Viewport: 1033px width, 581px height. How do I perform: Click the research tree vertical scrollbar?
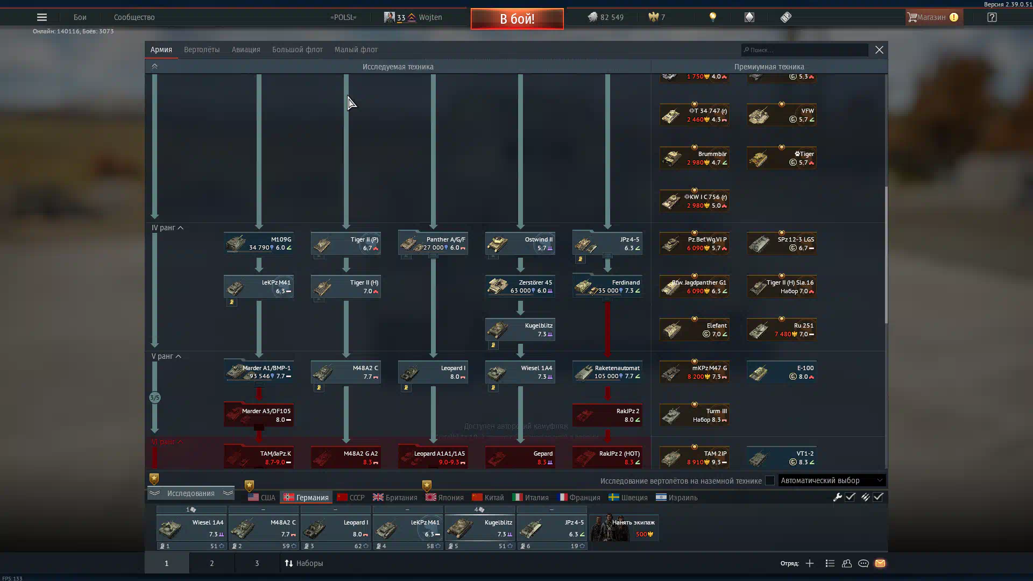click(x=886, y=255)
